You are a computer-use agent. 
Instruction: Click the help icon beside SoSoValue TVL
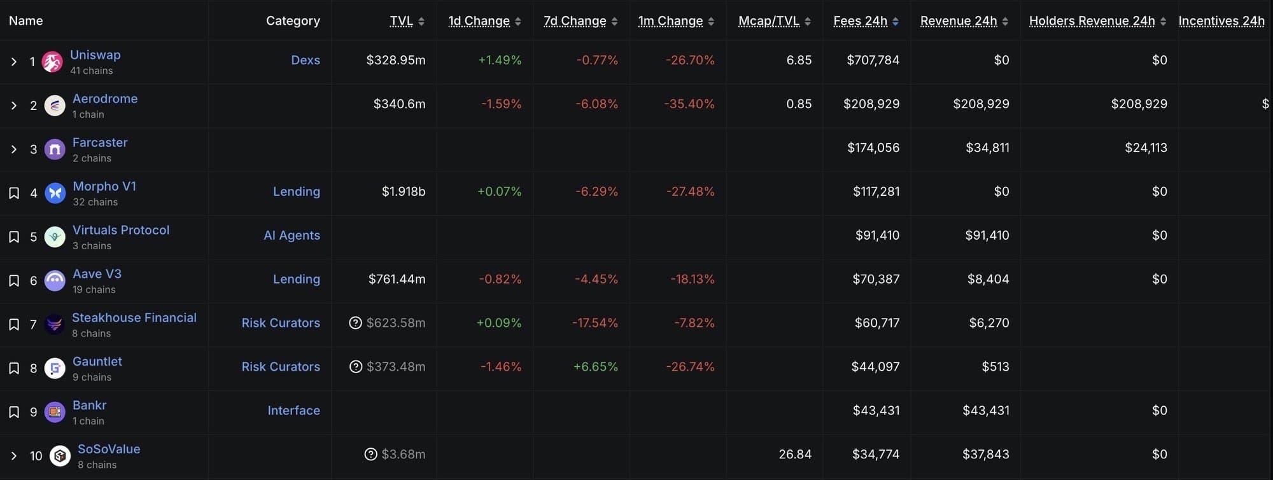370,454
